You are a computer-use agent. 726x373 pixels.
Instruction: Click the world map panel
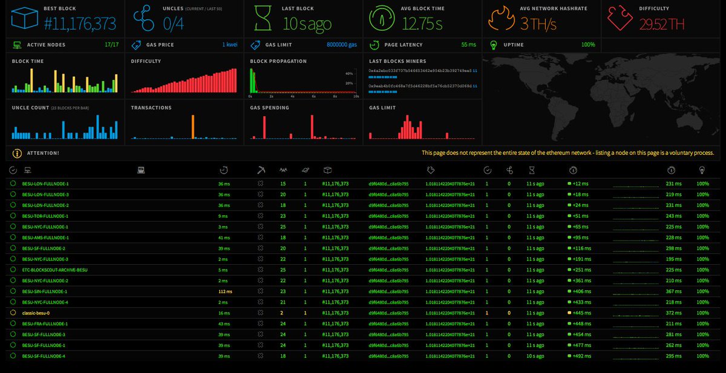tap(603, 99)
